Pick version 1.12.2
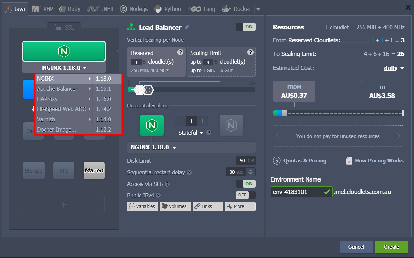Image resolution: width=414 pixels, height=258 pixels. [107, 130]
